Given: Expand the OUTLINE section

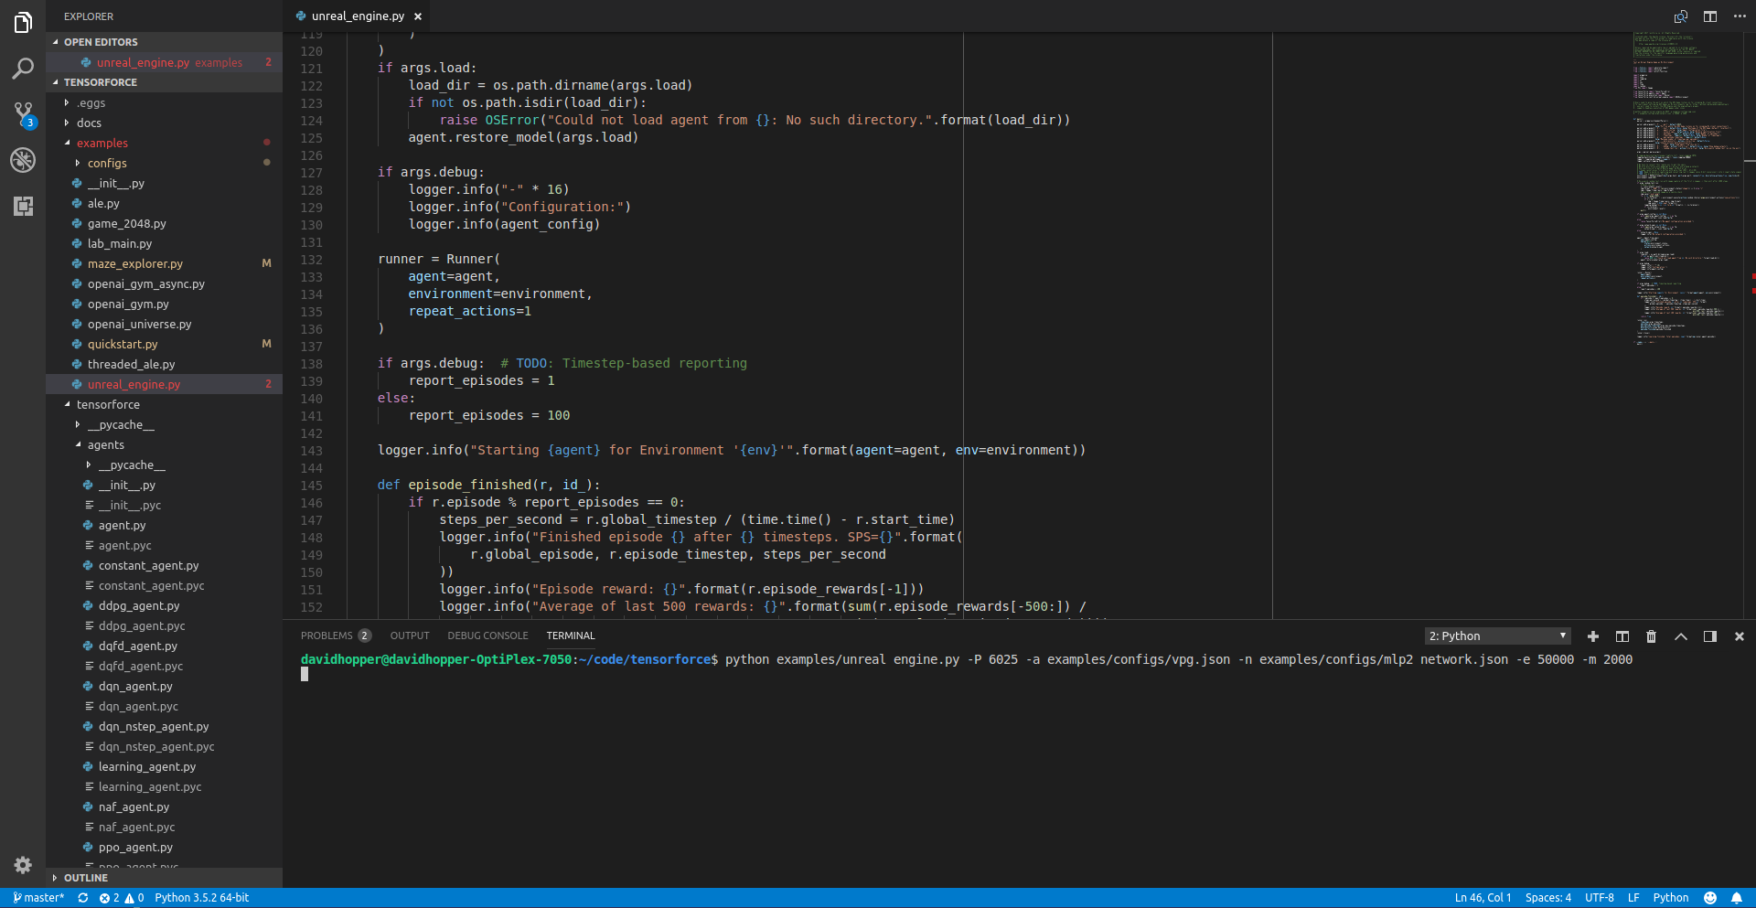Looking at the screenshot, I should pos(87,877).
